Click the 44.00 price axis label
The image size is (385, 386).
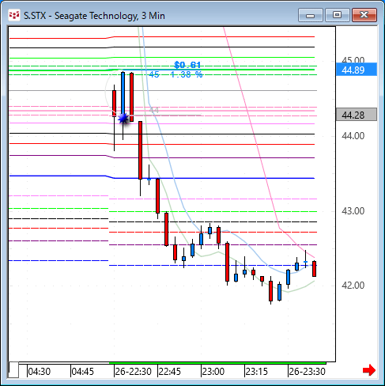(353, 136)
